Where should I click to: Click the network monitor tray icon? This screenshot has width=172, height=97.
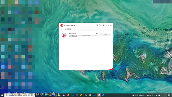click(152, 95)
